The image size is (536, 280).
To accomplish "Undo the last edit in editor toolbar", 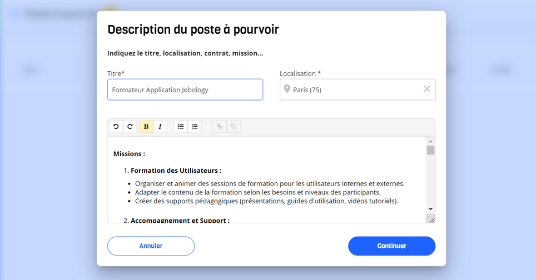I will pyautogui.click(x=116, y=127).
